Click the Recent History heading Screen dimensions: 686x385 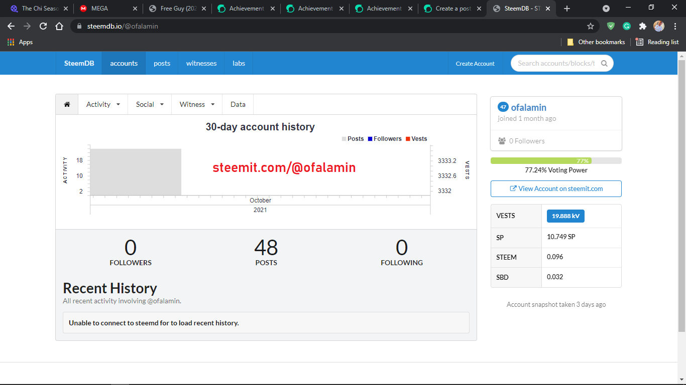[110, 288]
